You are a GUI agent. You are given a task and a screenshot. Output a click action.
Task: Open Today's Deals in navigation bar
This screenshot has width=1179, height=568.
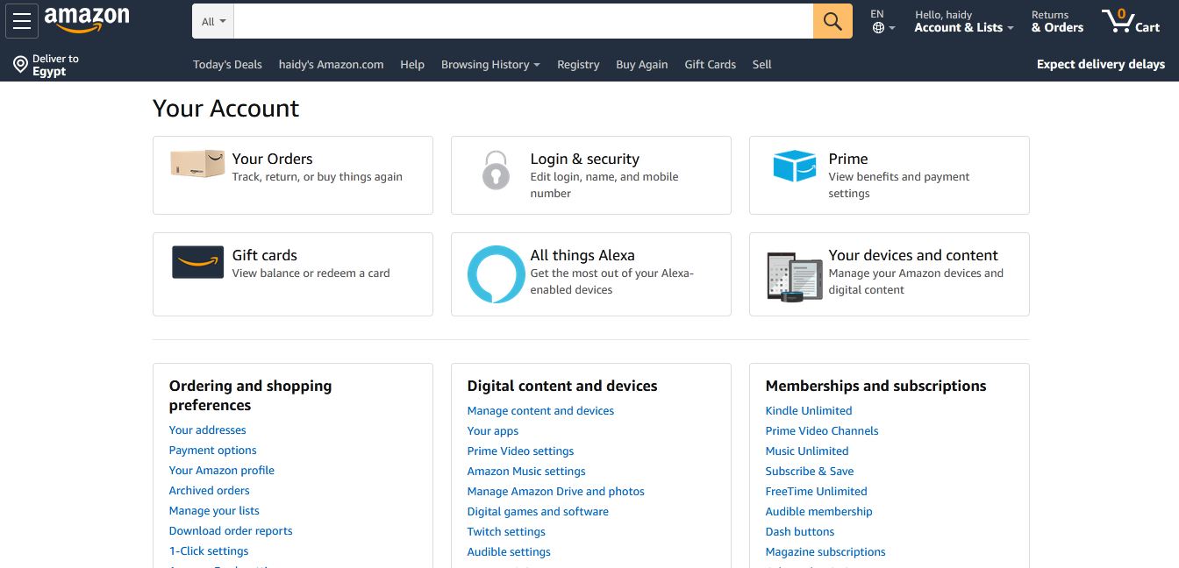(x=227, y=64)
